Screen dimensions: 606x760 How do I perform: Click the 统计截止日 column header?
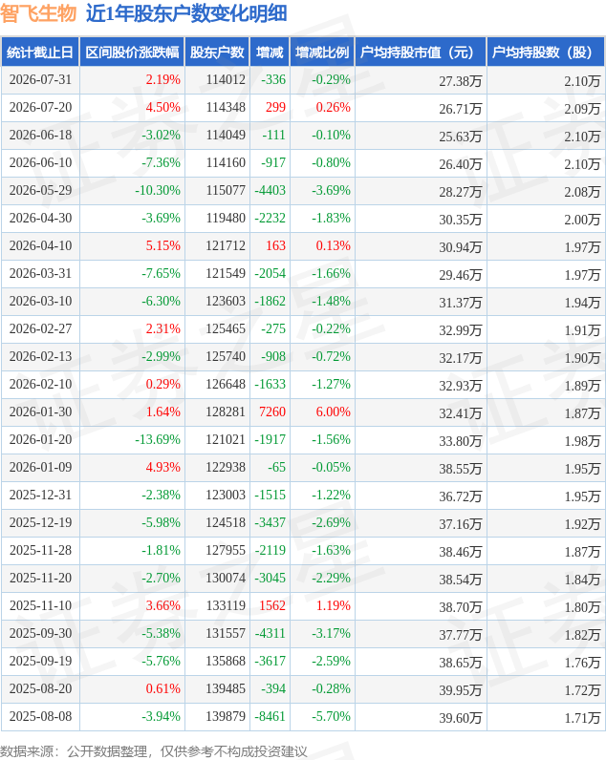(40, 52)
